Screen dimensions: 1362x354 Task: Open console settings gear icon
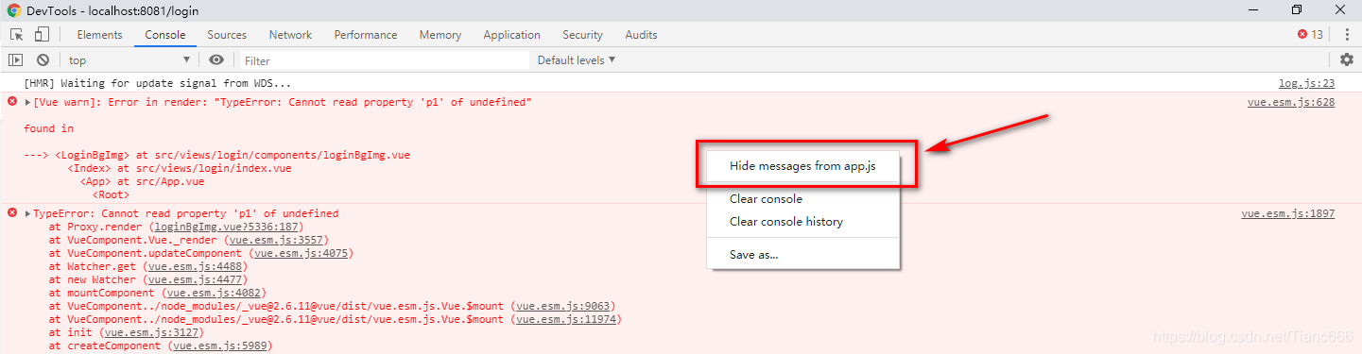tap(1347, 59)
